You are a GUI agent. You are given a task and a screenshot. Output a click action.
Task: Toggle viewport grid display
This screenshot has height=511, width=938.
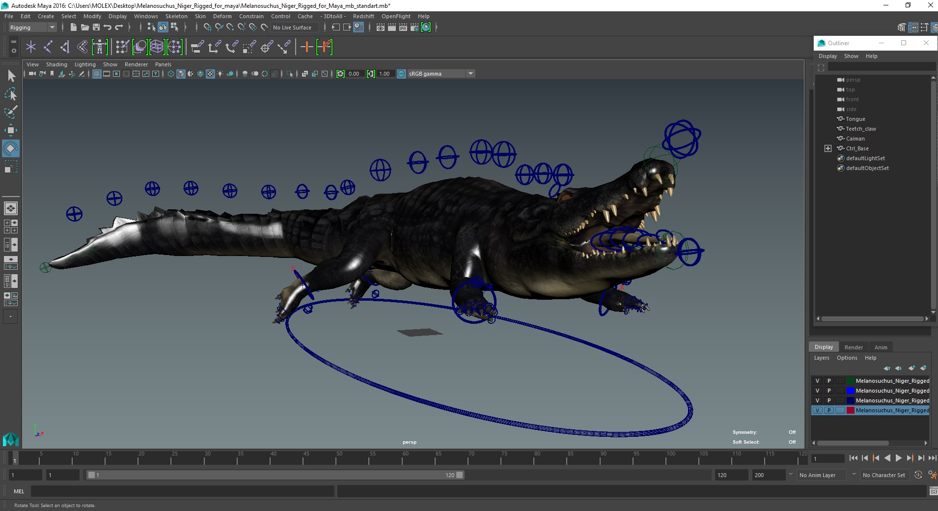coord(97,74)
